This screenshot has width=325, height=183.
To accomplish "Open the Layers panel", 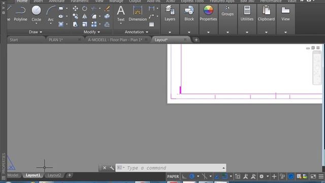I will (x=170, y=13).
